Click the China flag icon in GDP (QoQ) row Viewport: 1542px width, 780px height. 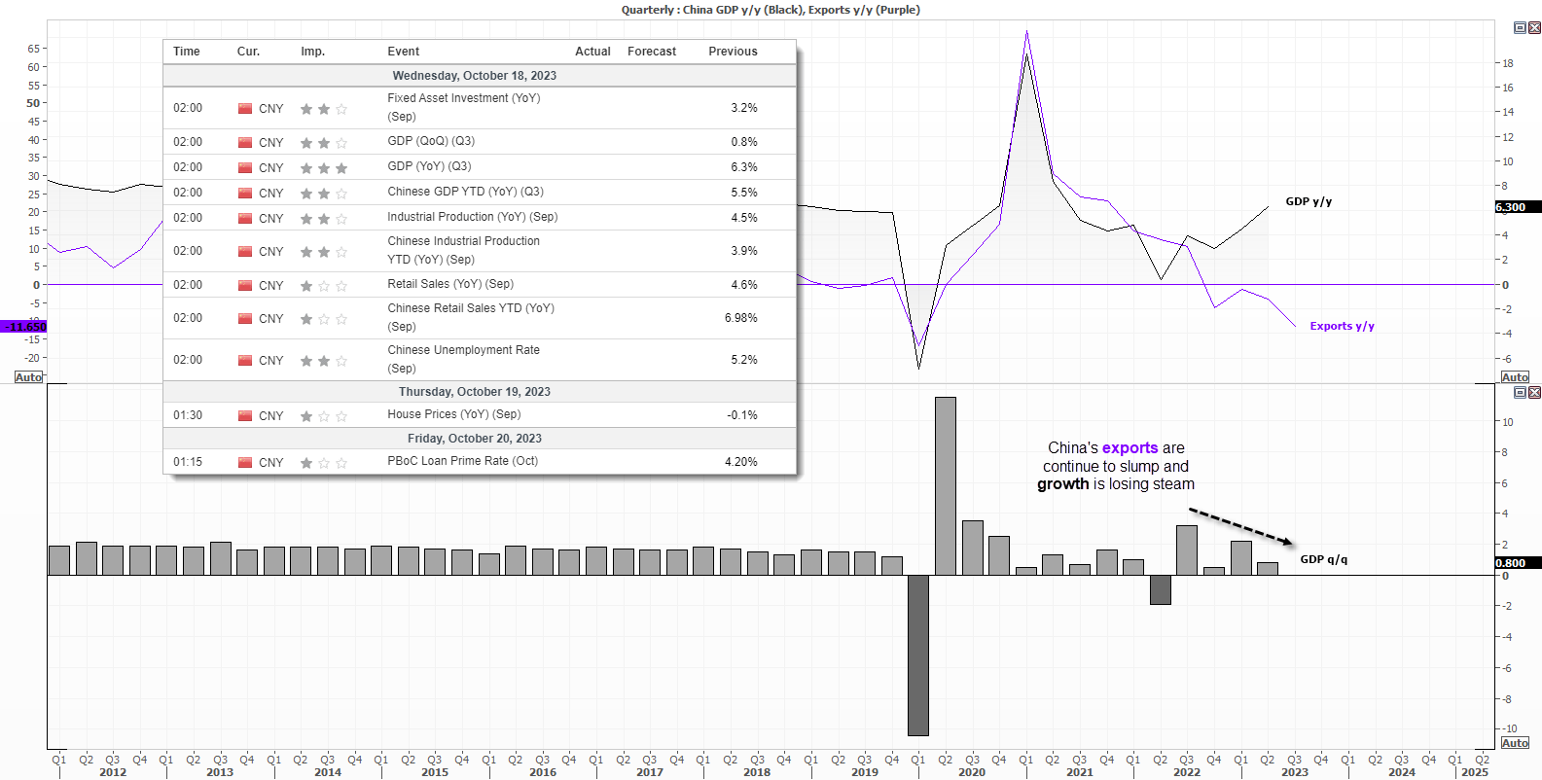pos(245,142)
